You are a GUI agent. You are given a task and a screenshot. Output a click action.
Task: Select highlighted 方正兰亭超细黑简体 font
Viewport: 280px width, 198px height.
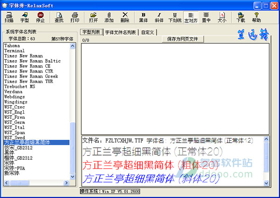36,143
